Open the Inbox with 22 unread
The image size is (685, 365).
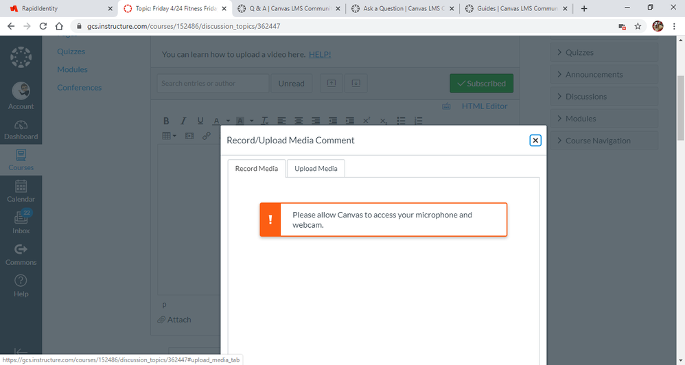click(21, 222)
